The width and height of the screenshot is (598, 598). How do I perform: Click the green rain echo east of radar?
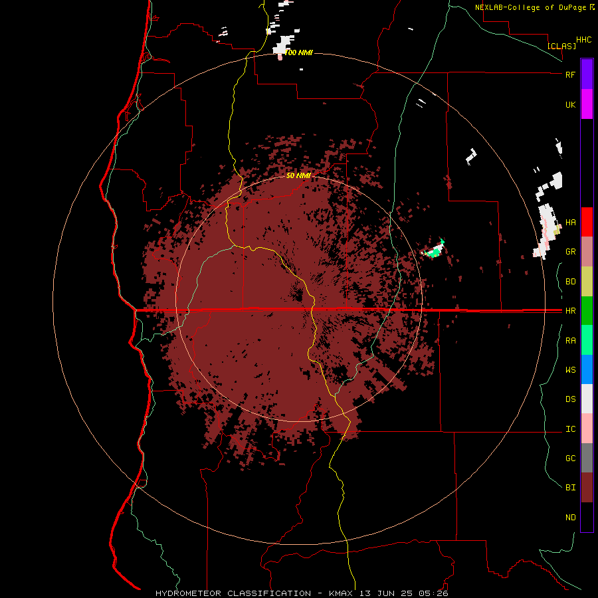[x=434, y=252]
